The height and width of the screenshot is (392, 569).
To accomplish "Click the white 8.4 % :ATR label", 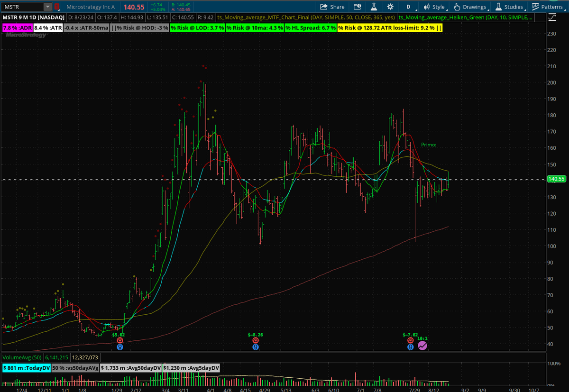I will pos(48,28).
